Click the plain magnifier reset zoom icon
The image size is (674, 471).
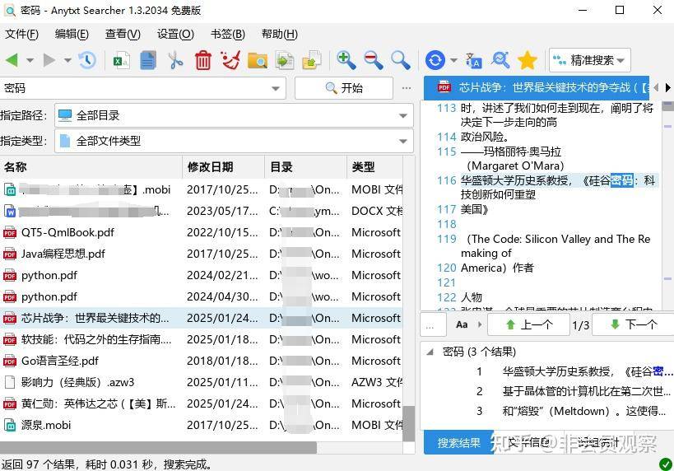coord(400,60)
